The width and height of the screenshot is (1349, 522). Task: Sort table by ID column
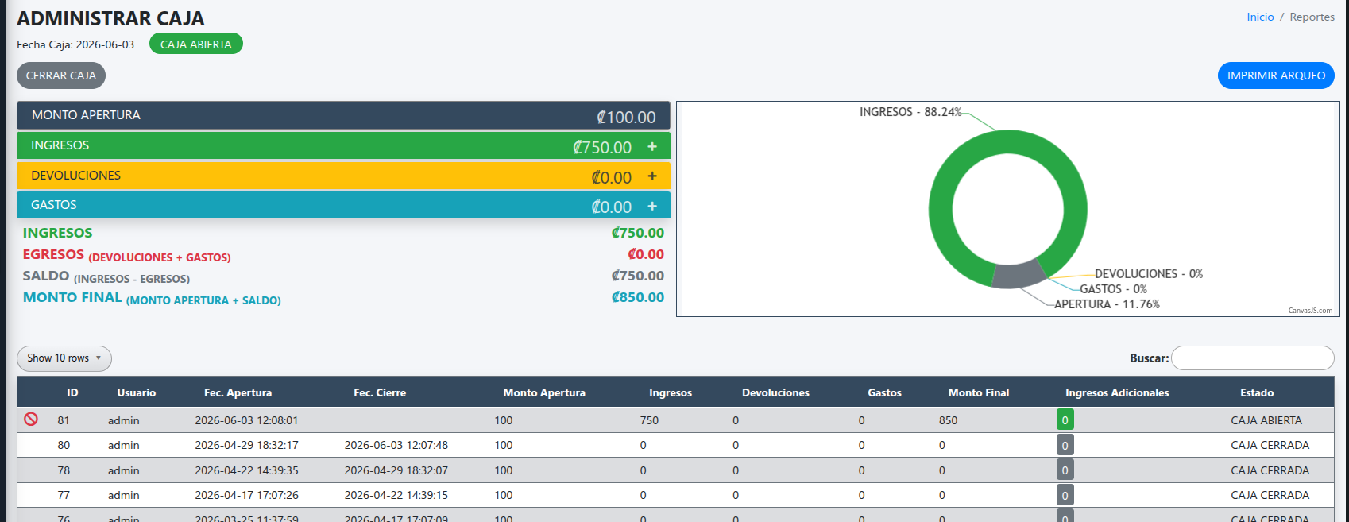72,392
